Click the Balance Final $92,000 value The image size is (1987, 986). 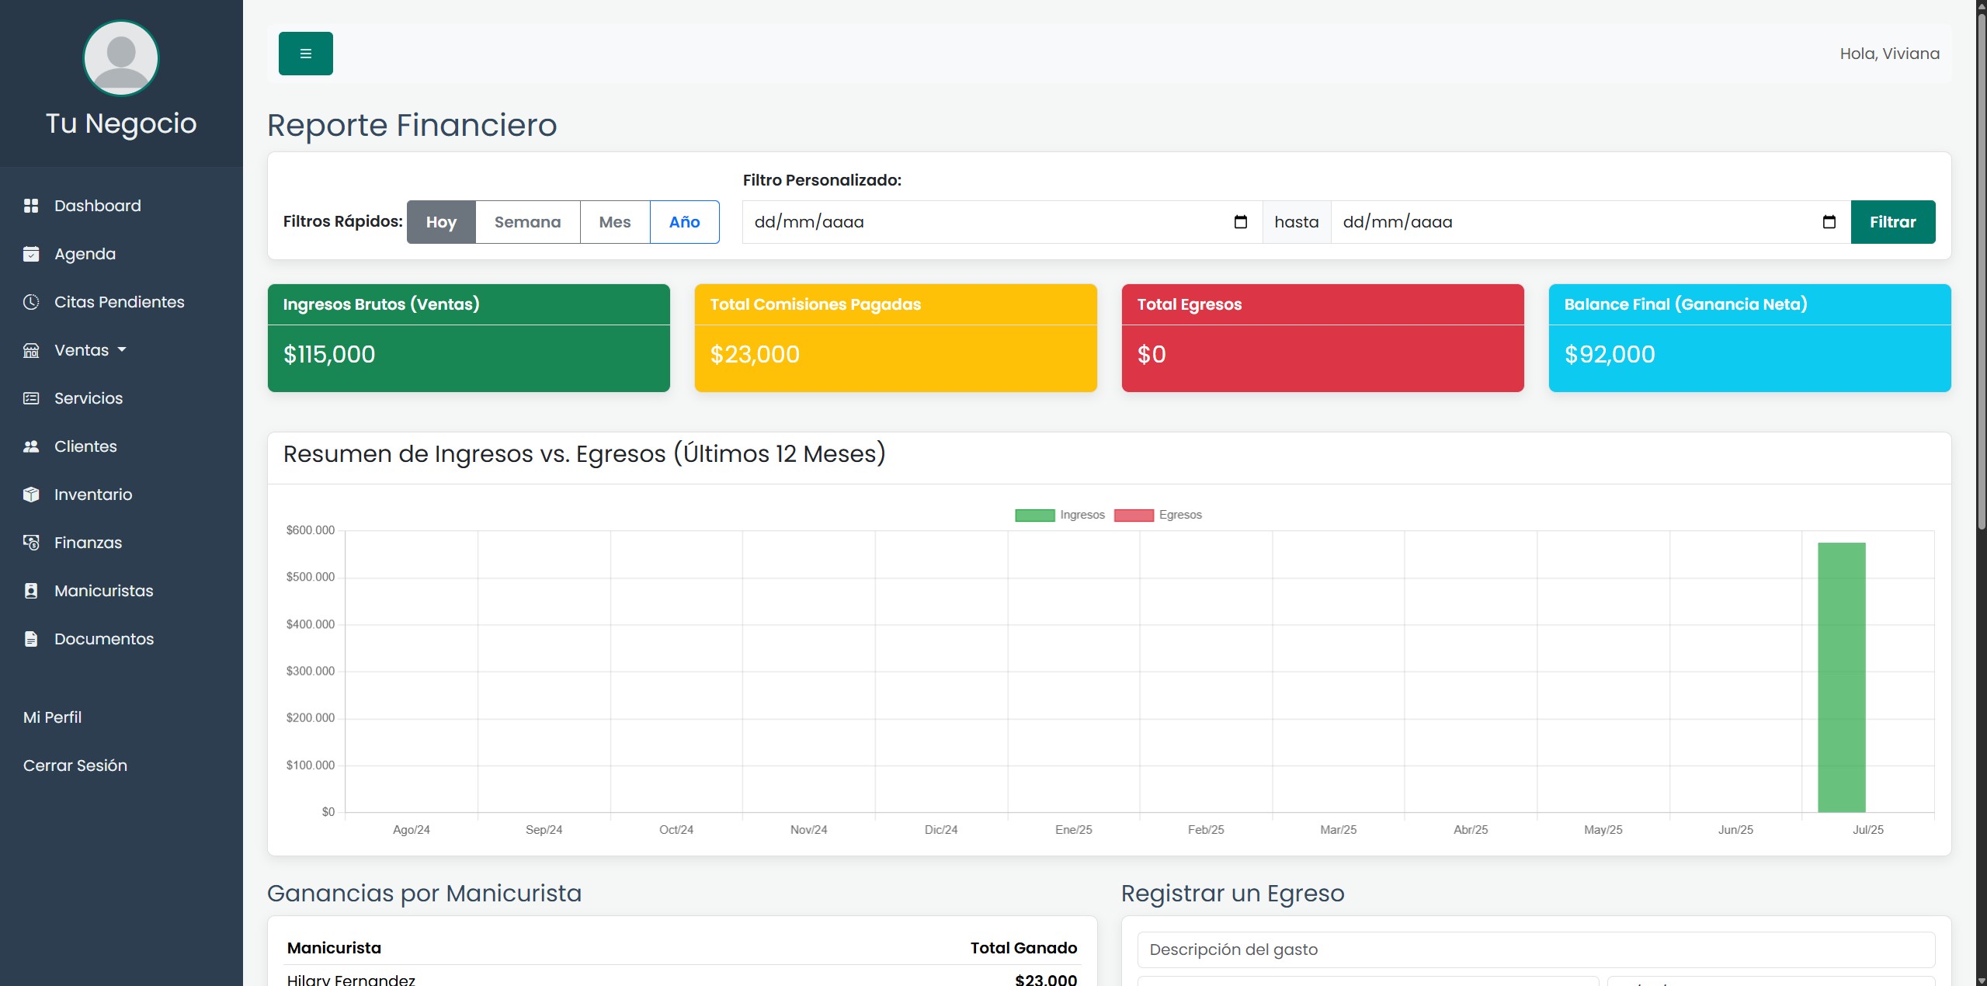click(x=1610, y=354)
